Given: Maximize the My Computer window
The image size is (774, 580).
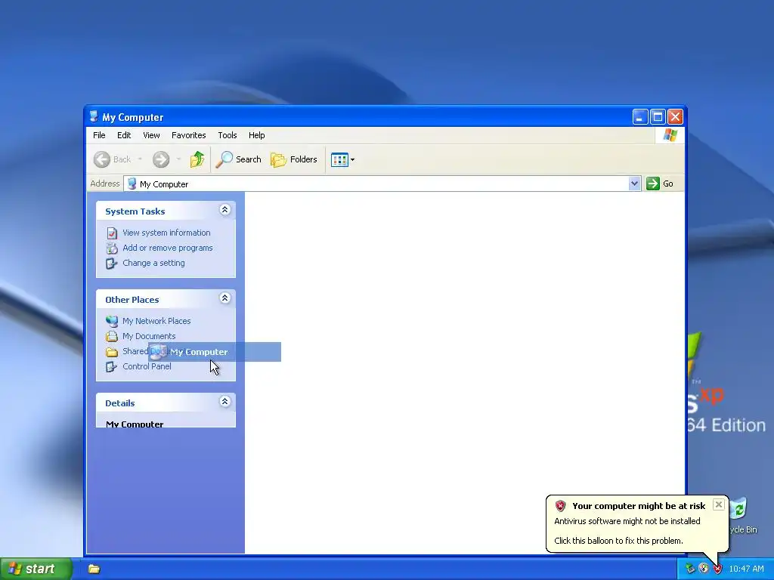Looking at the screenshot, I should [x=658, y=117].
